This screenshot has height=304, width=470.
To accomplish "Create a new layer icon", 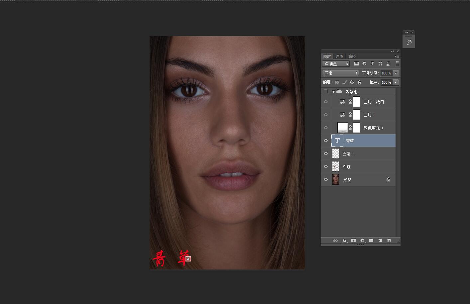I will 380,241.
